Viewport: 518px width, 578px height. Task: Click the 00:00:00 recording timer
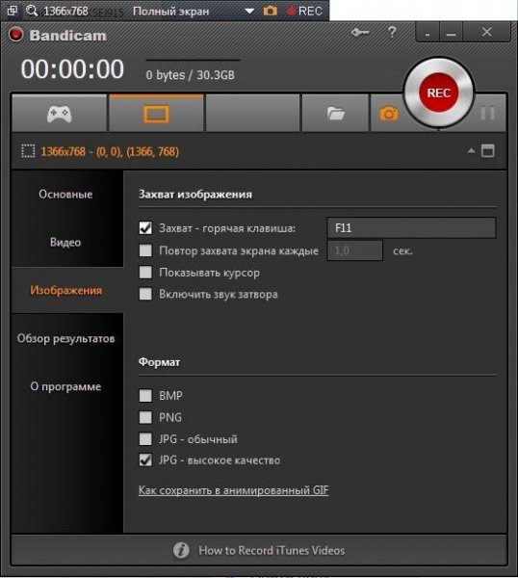pos(72,69)
